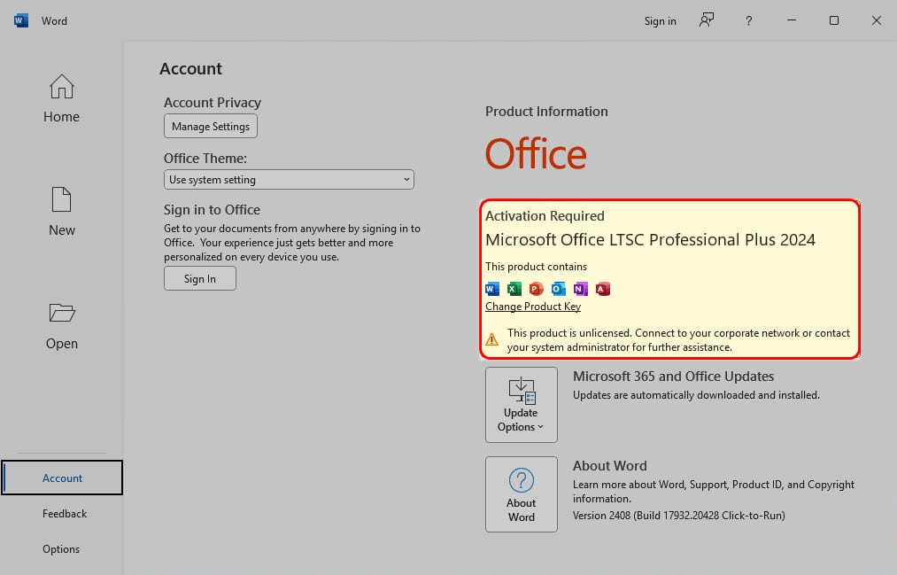
Task: Close the Word window
Action: coord(877,20)
